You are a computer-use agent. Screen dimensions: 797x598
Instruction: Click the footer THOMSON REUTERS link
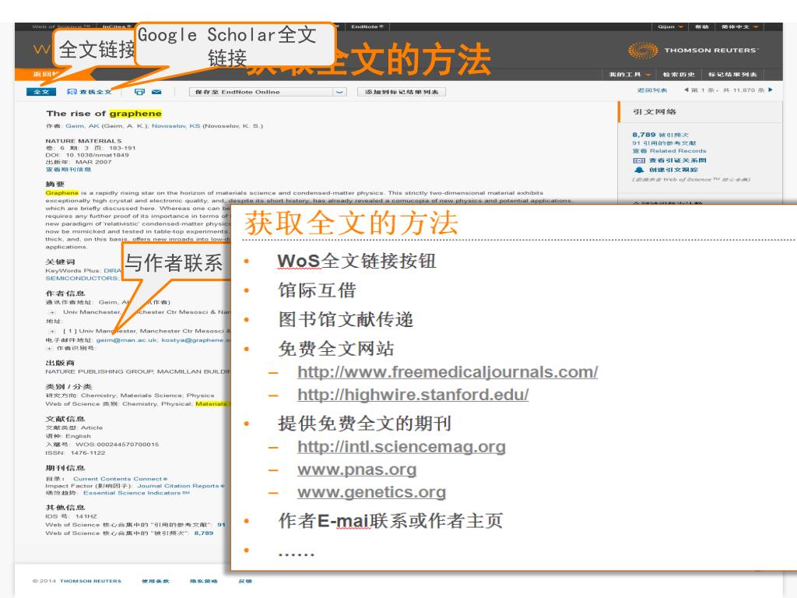point(90,581)
